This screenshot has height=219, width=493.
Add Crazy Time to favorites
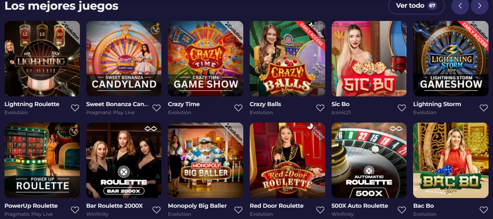[238, 108]
